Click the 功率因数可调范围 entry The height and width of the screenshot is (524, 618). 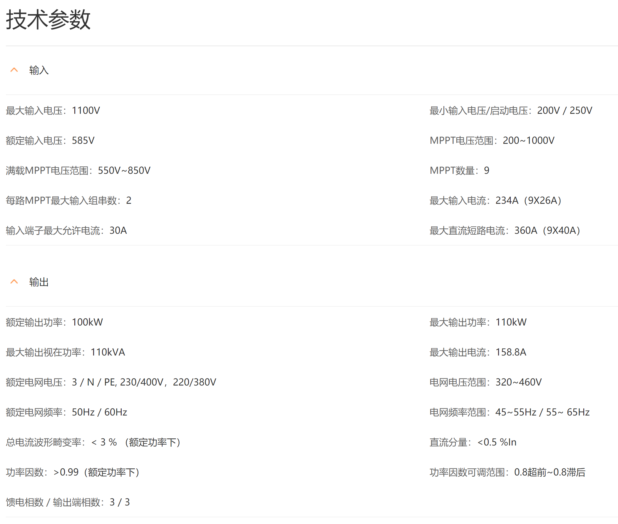507,472
